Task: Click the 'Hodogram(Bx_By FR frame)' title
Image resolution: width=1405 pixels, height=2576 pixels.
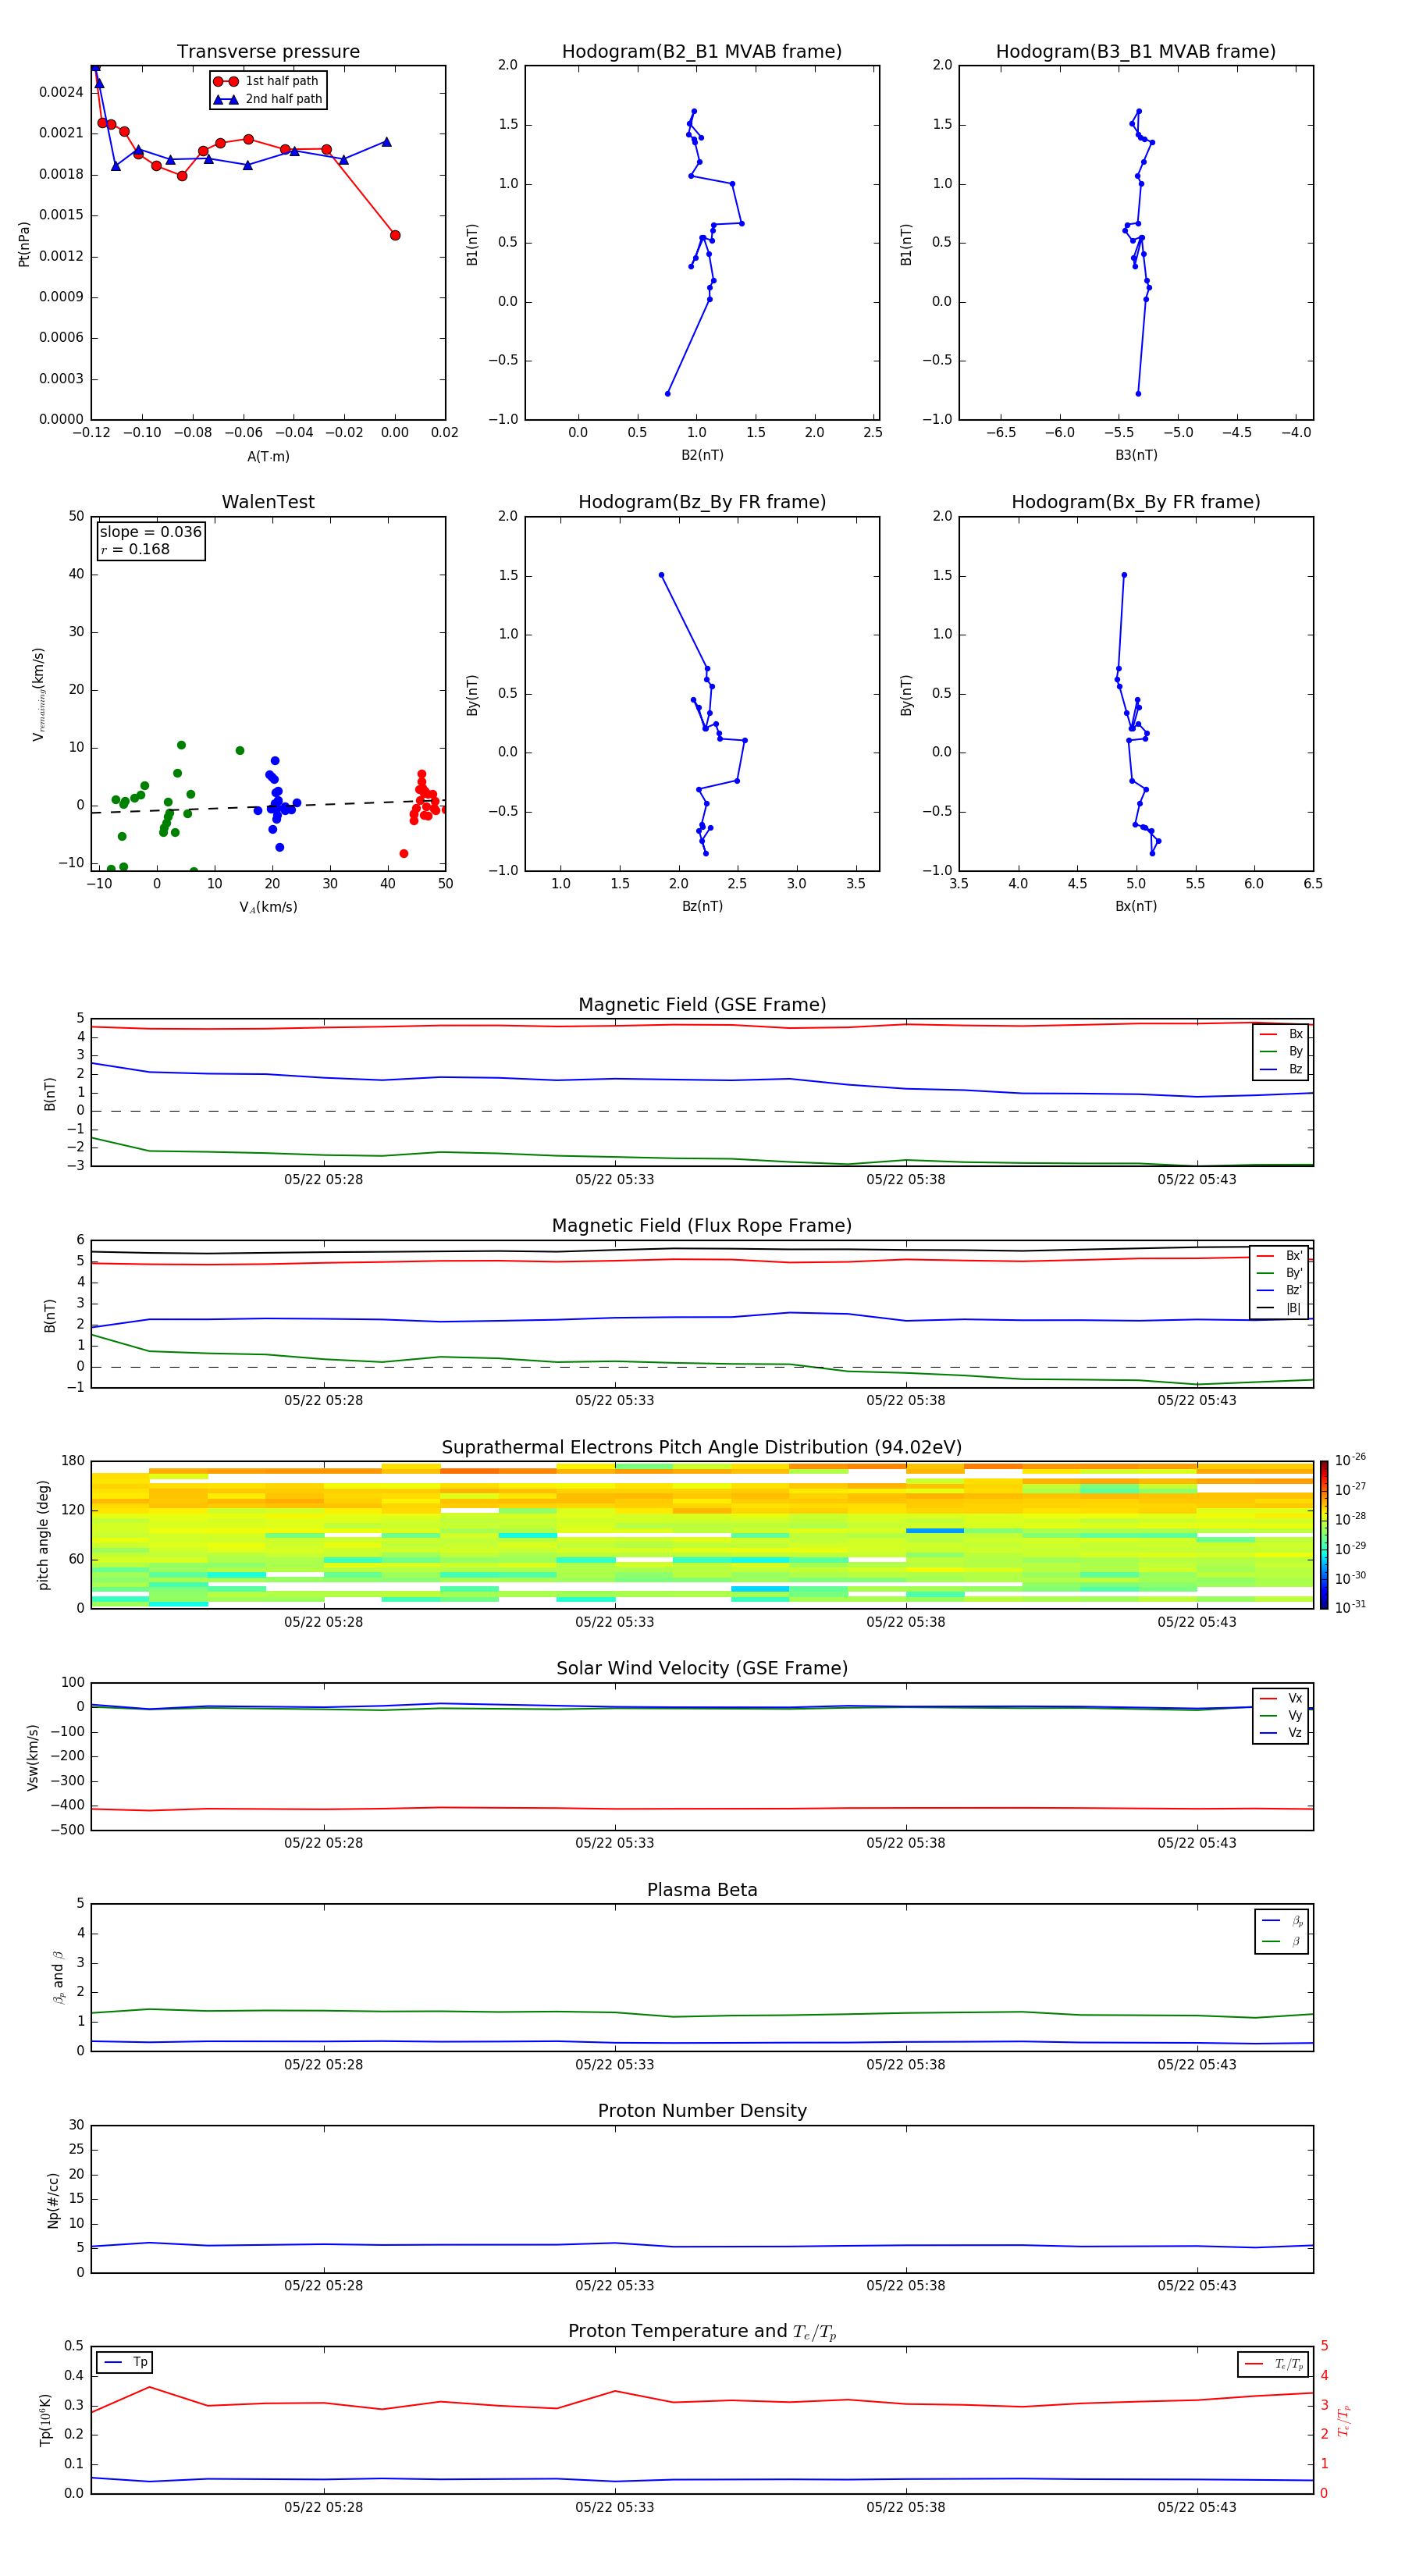Action: 1136,502
